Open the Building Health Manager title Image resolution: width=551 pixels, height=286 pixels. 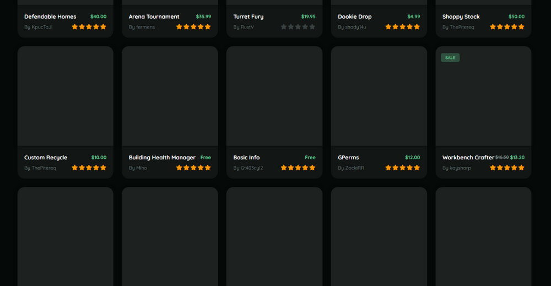point(162,158)
